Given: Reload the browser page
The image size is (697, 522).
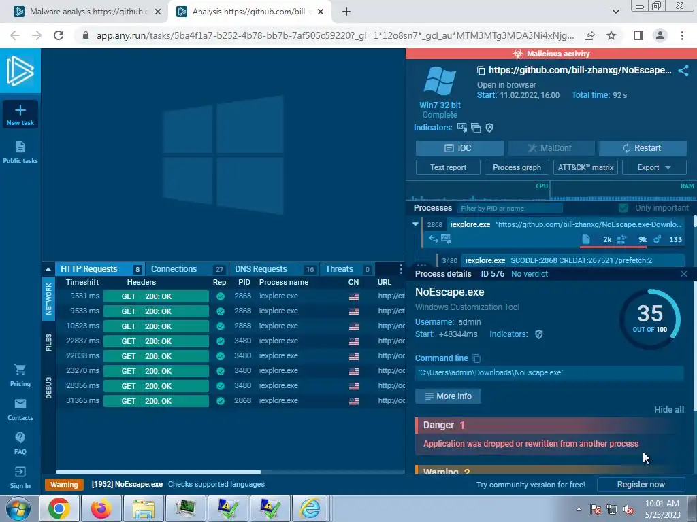Looking at the screenshot, I should click(x=59, y=35).
